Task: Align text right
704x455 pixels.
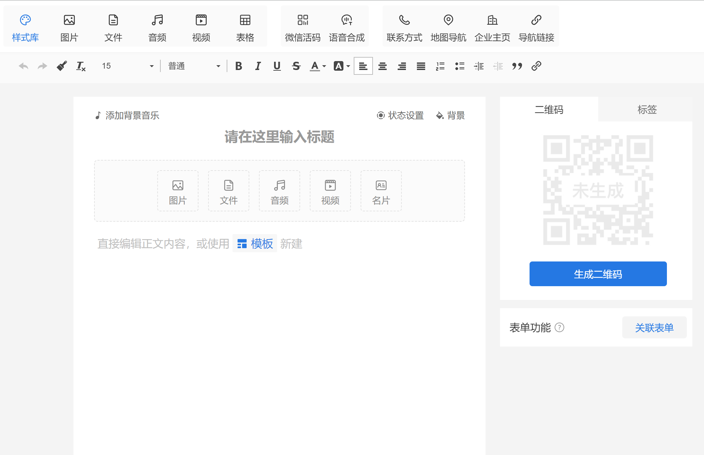Action: click(x=402, y=66)
